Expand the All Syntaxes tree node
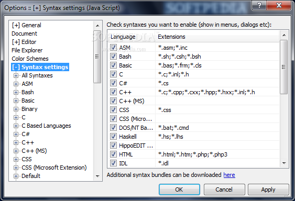 point(16,75)
